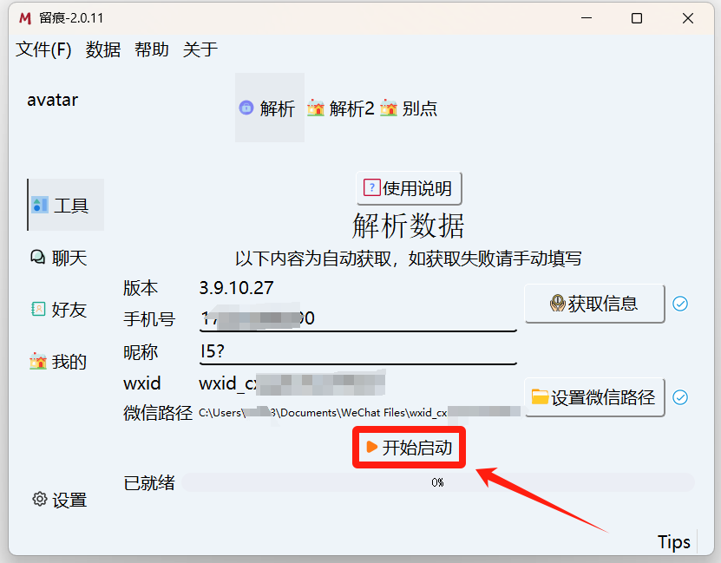This screenshot has height=563, width=721.
Task: Click the 手机号 input field
Action: click(x=357, y=318)
